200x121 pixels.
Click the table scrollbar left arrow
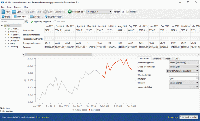pos(24,54)
